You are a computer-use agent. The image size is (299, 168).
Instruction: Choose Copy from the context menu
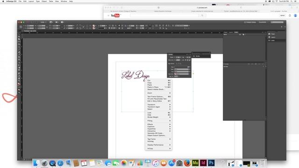point(159,83)
